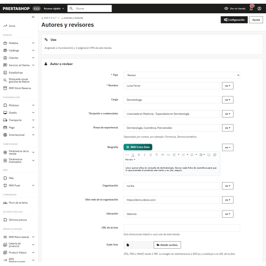266x266 pixels.
Task: Open the bullet list dropdown in the editor
Action: (x=185, y=155)
